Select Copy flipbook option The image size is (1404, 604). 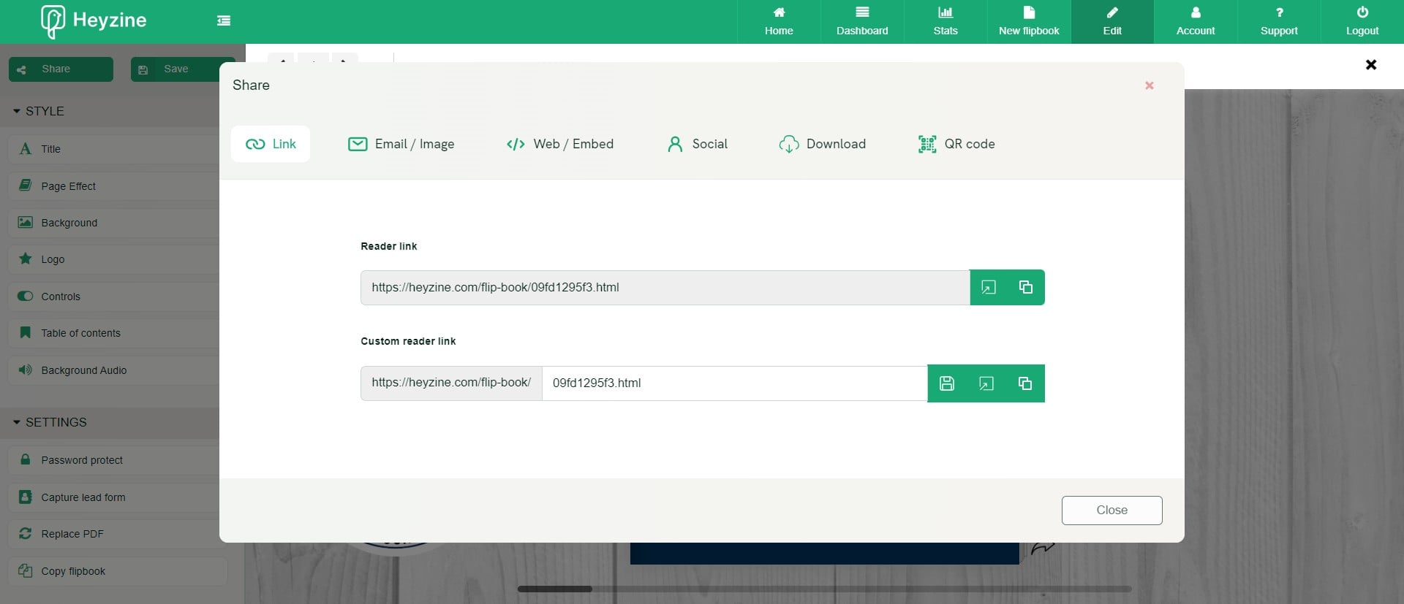[117, 571]
